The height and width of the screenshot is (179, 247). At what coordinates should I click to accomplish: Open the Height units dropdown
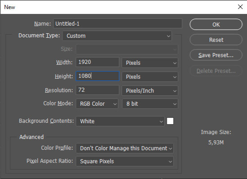pyautogui.click(x=150, y=77)
